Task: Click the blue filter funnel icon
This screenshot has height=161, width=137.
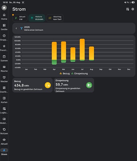Action: click(22, 28)
